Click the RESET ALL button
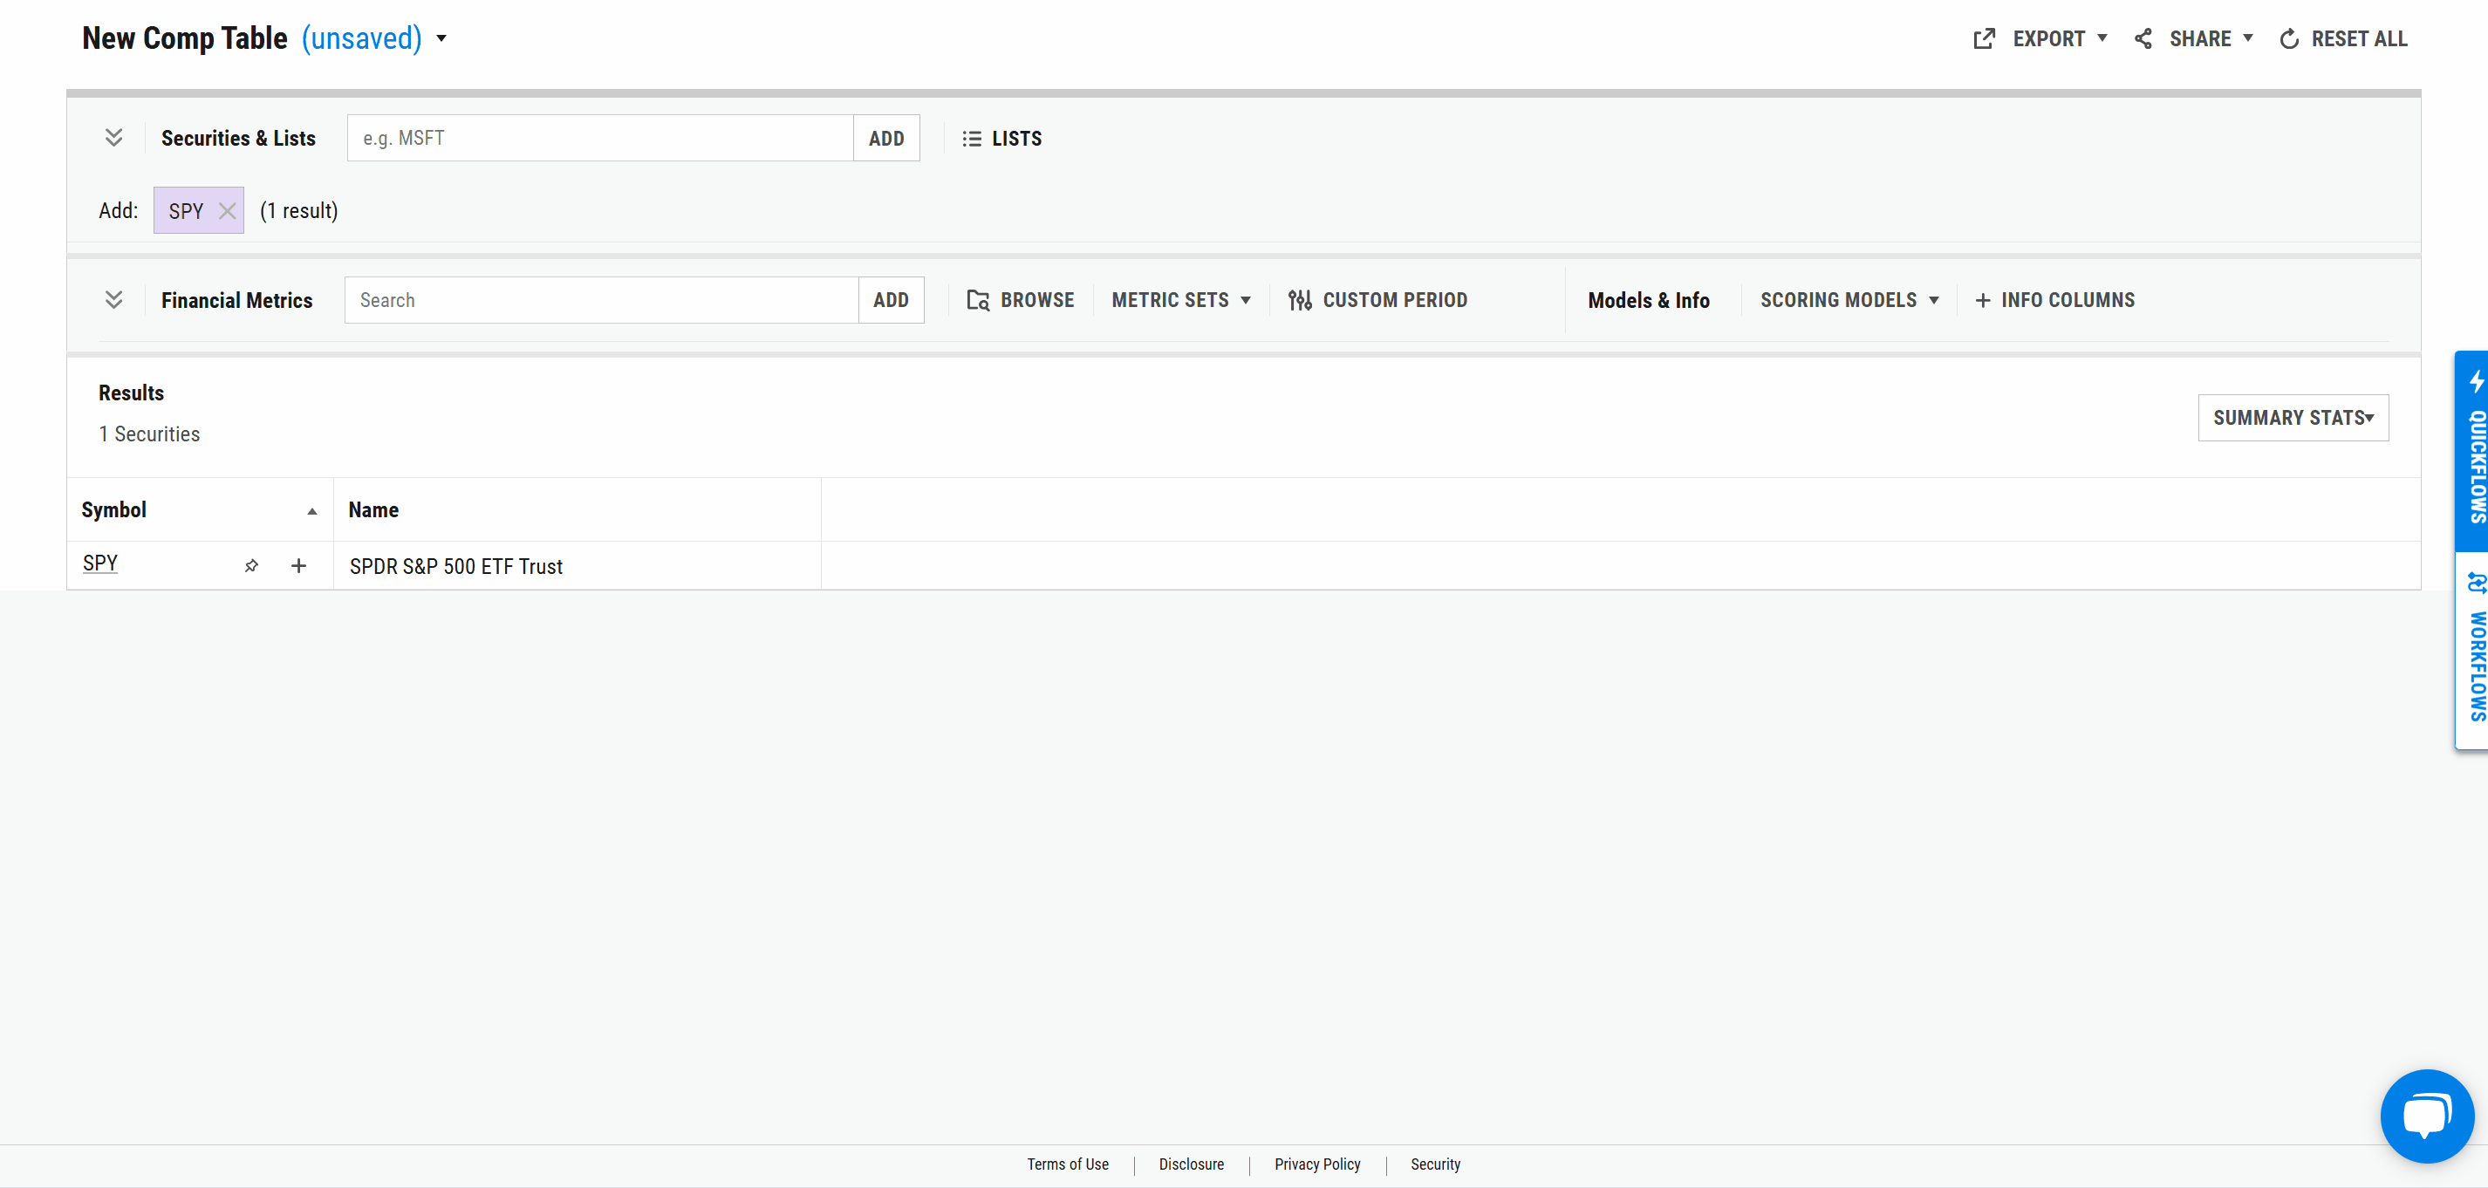Image resolution: width=2488 pixels, height=1188 pixels. tap(2344, 38)
